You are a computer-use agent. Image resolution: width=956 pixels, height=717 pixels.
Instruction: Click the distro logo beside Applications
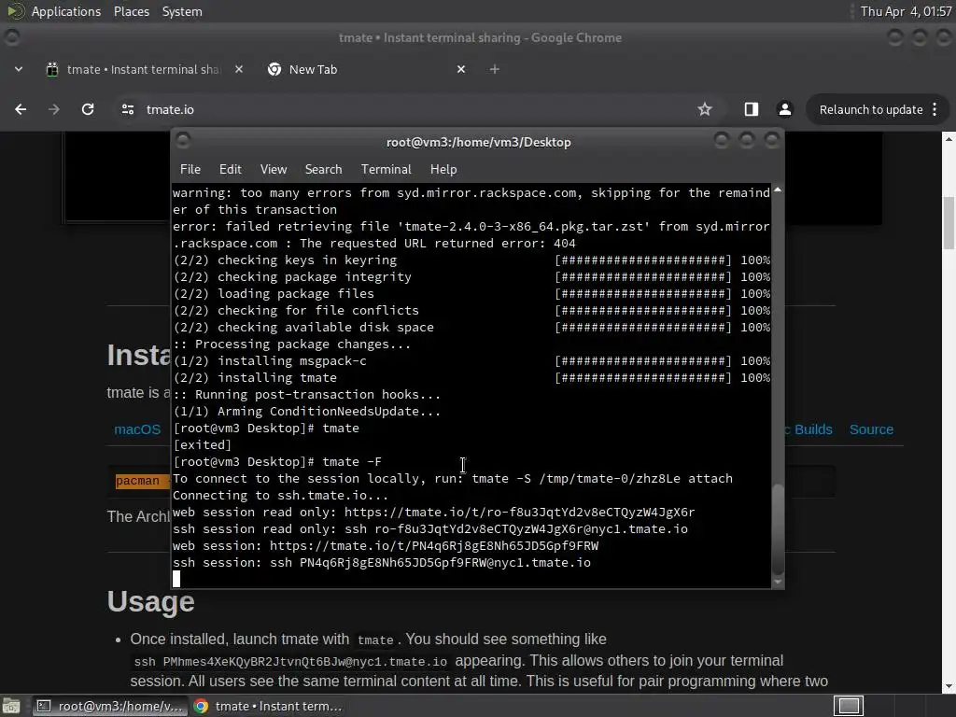pos(15,11)
